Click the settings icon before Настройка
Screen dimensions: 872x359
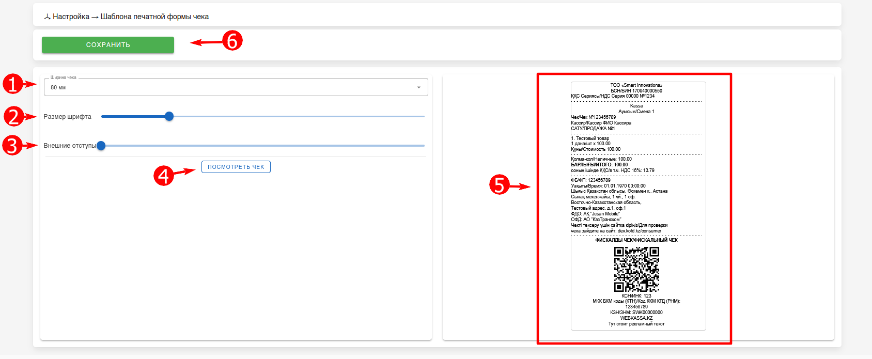pyautogui.click(x=47, y=17)
